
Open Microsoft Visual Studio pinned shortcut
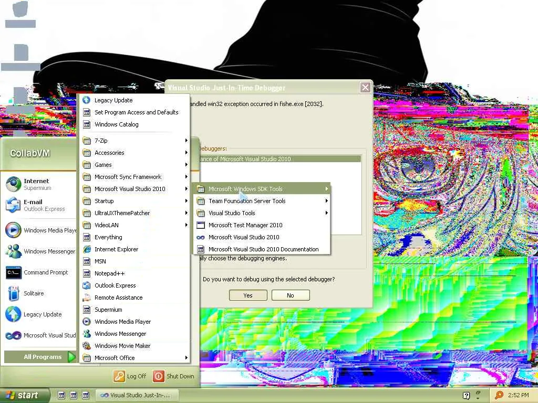click(39, 335)
